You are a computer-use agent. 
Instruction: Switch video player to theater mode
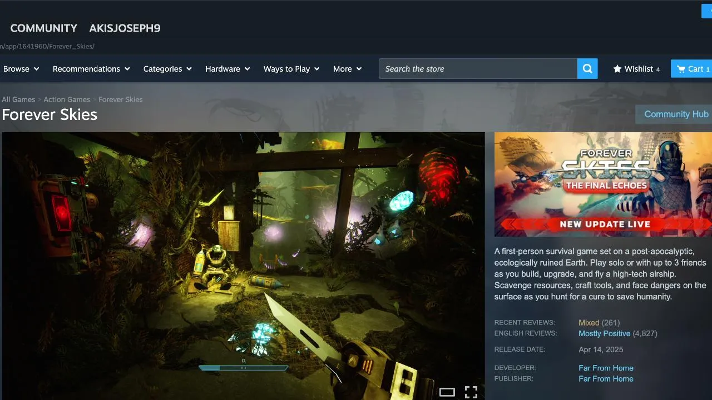tap(447, 392)
